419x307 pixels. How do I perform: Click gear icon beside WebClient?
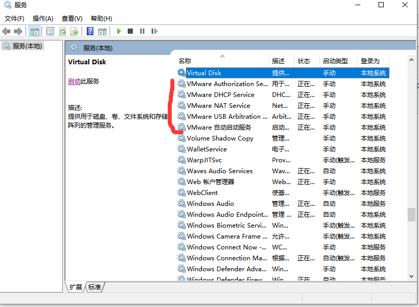182,192
